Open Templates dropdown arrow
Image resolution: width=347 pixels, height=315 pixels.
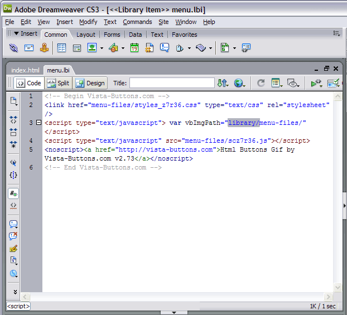coord(234,48)
